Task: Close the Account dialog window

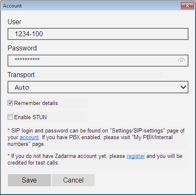Action: 187,6
